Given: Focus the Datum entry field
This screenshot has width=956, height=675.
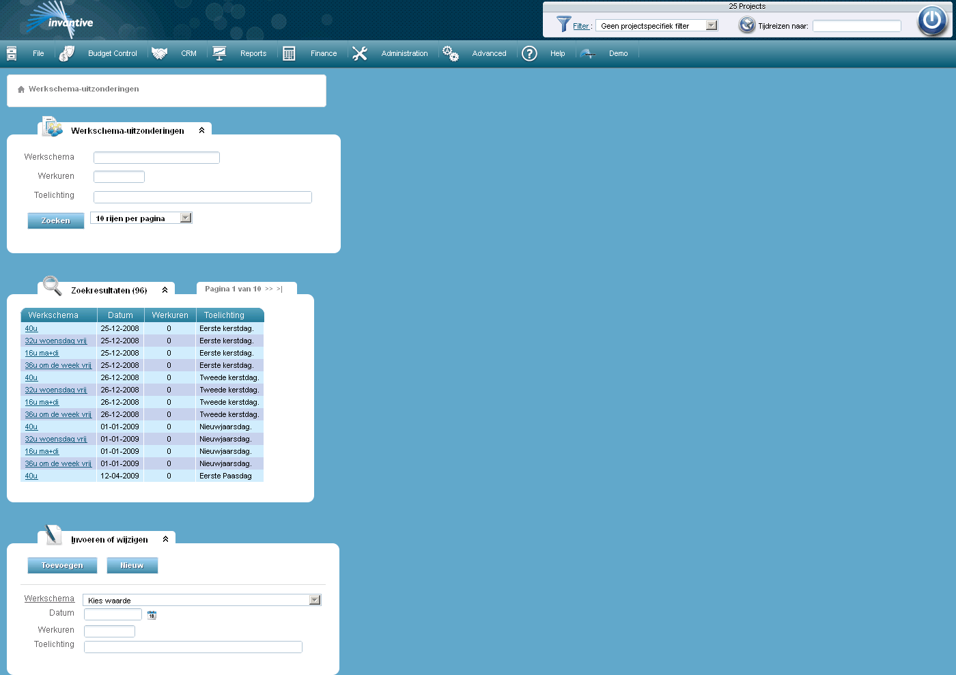Looking at the screenshot, I should click(113, 614).
